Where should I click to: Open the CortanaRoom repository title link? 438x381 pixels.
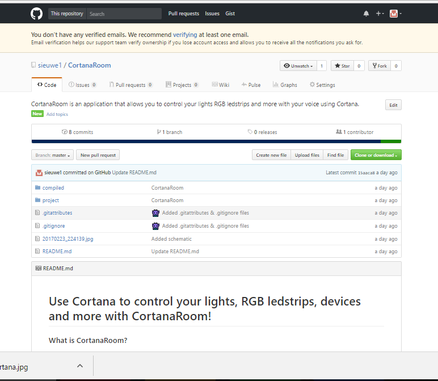90,65
